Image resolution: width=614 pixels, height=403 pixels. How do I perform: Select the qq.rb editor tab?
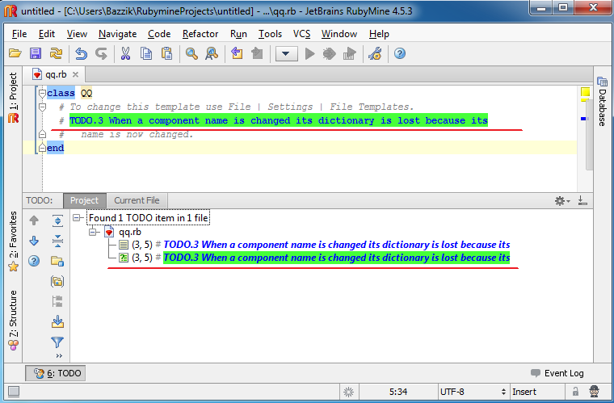pyautogui.click(x=53, y=74)
